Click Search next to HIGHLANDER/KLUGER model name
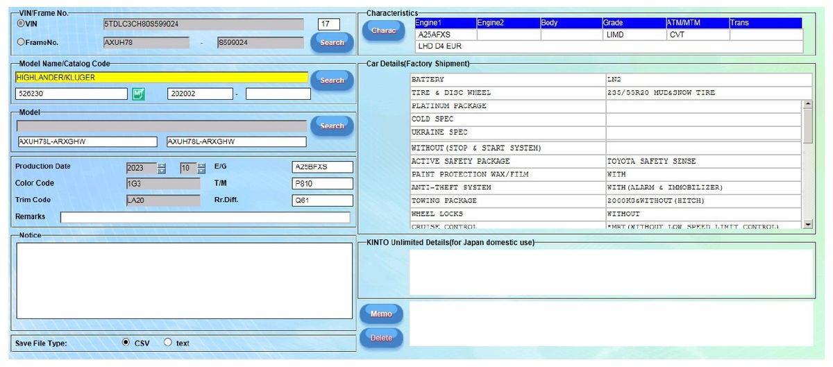The height and width of the screenshot is (367, 833). (x=332, y=80)
